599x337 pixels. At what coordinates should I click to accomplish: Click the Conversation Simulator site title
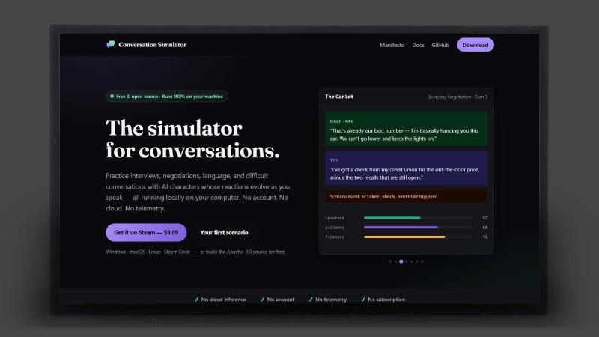pyautogui.click(x=153, y=45)
